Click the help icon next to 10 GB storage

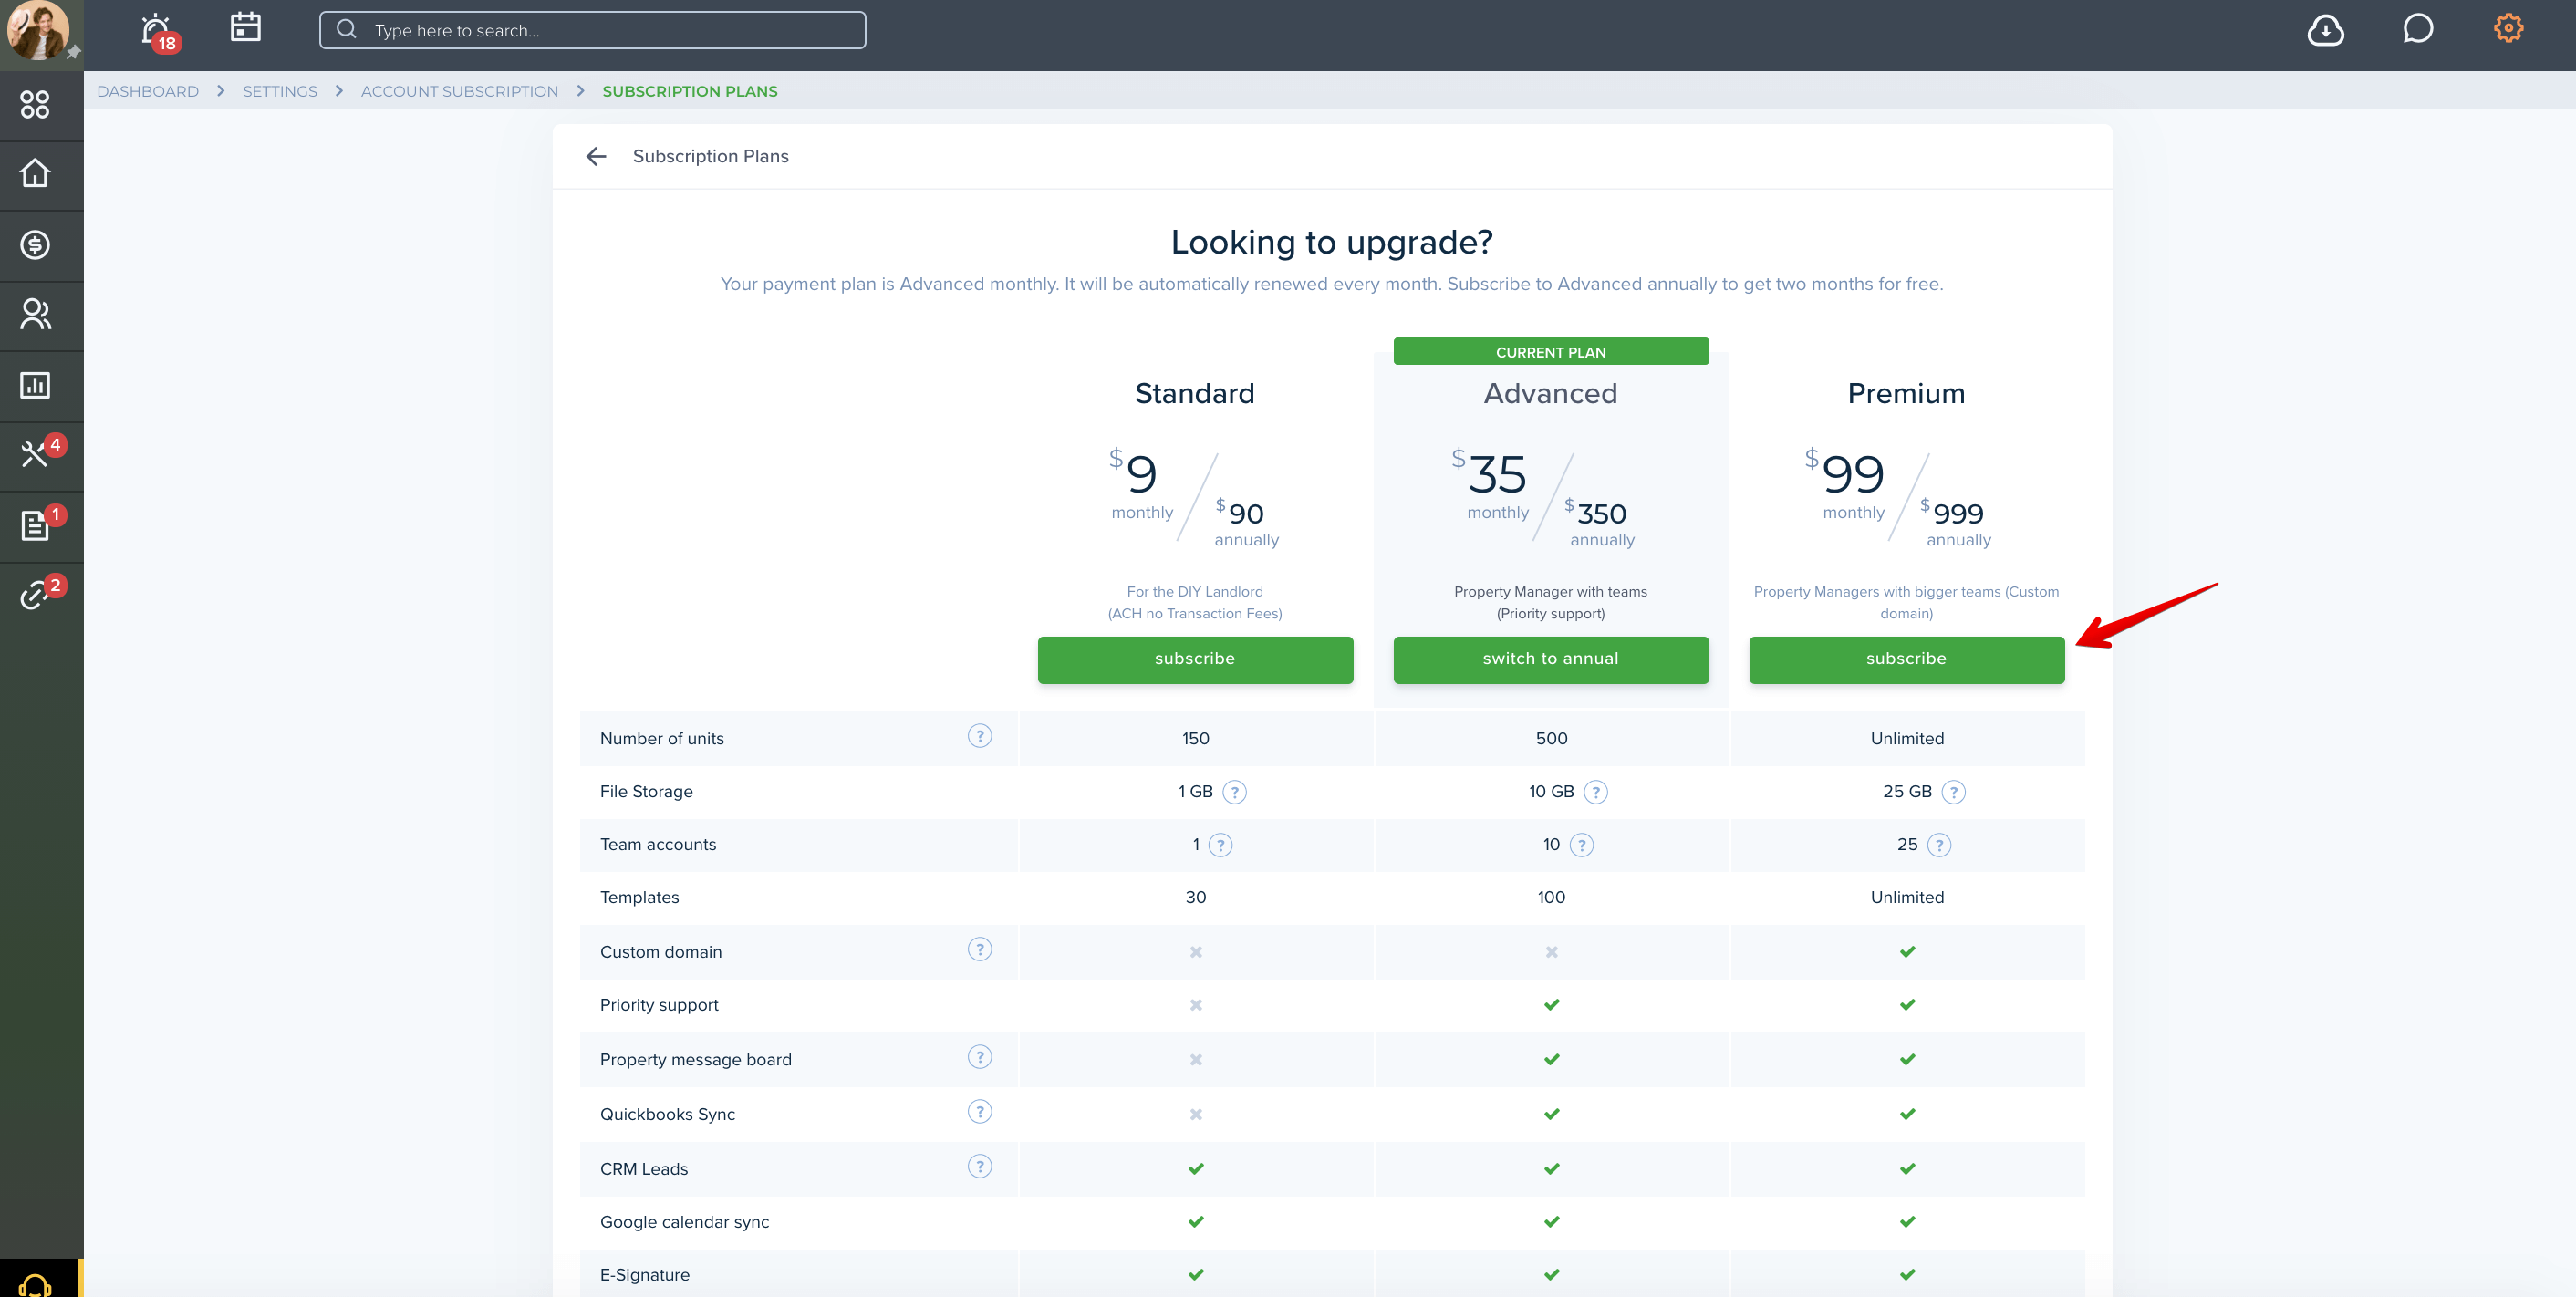1596,792
